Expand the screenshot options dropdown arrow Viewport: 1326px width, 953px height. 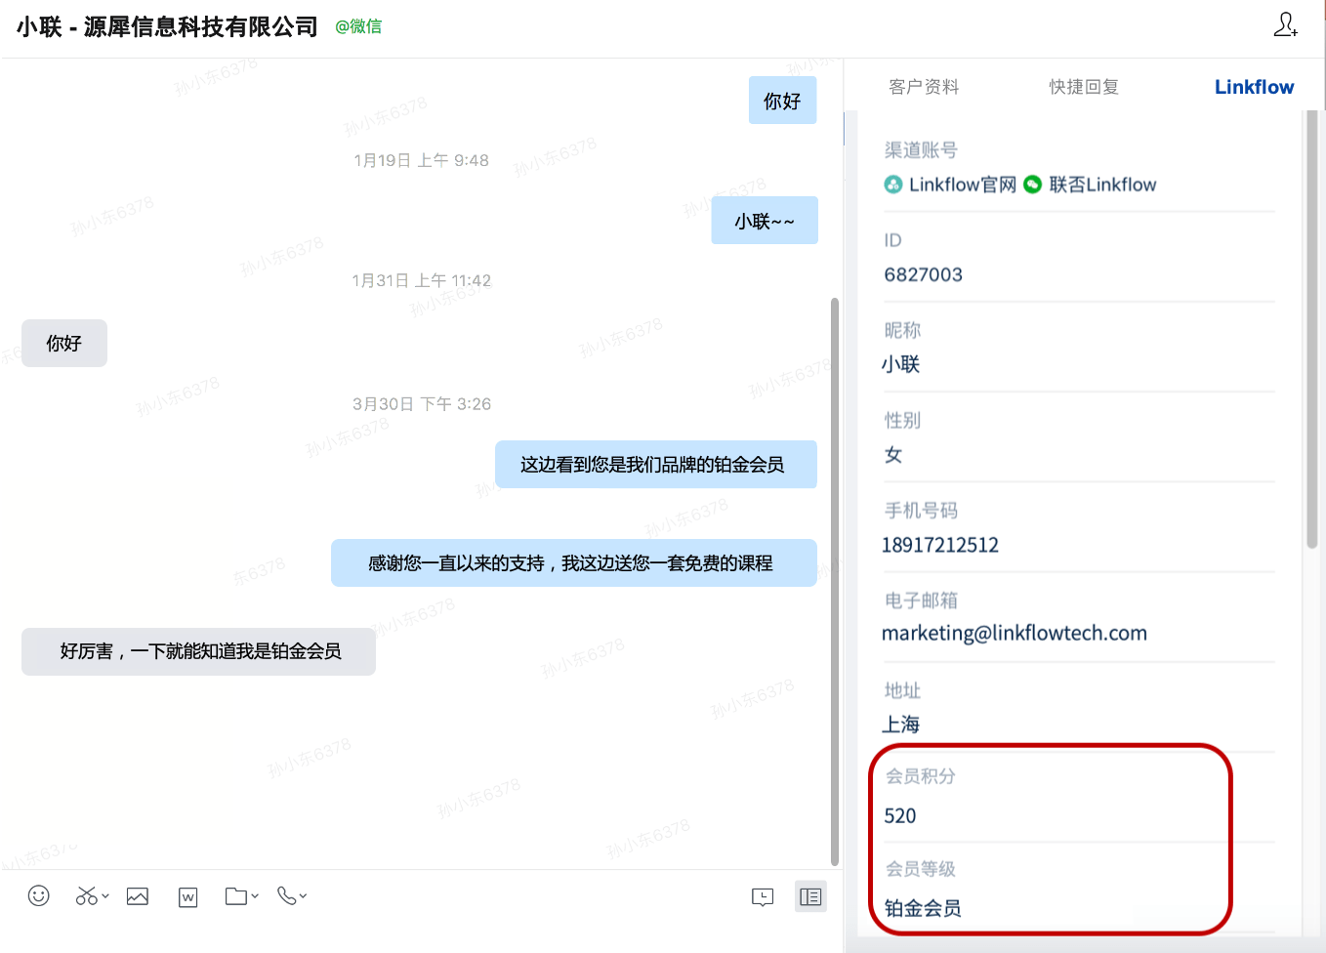point(105,895)
